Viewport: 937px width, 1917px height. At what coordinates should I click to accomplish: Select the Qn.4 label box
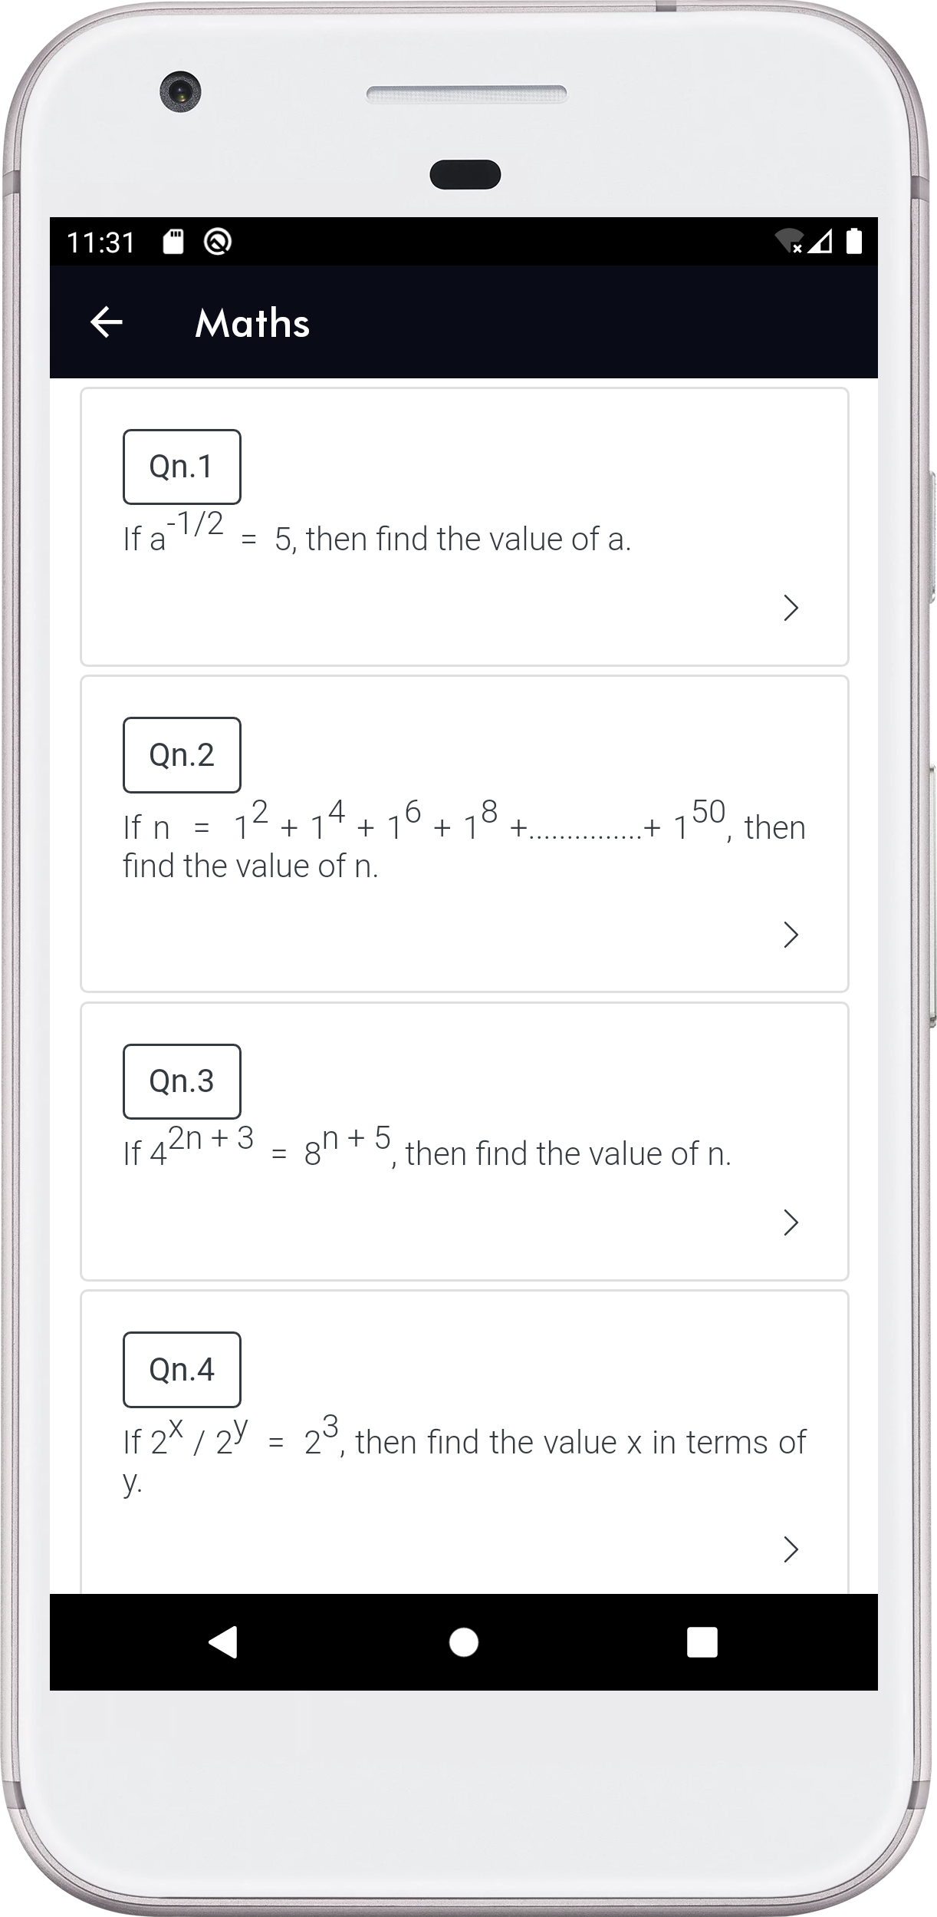pos(182,1370)
